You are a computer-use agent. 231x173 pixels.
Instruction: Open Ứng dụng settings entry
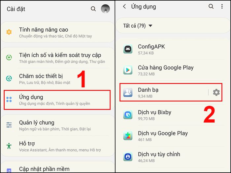(57, 100)
